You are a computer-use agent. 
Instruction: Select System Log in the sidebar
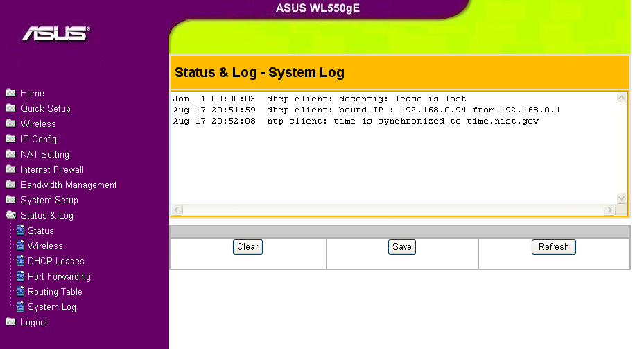(52, 307)
